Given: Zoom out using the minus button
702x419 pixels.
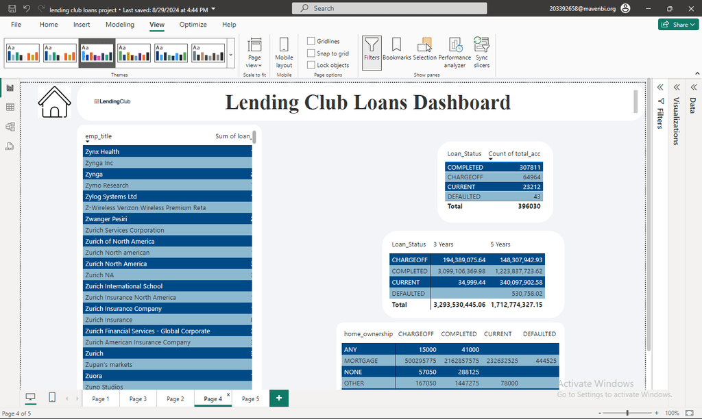Looking at the screenshot, I should point(600,414).
